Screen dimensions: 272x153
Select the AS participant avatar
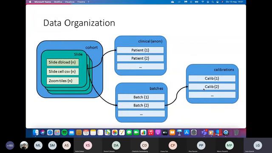(x=67, y=145)
